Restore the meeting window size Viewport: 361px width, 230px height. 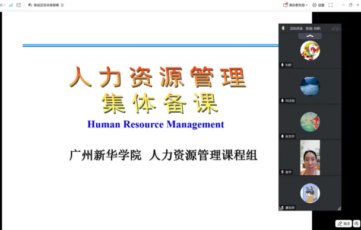tap(351, 5)
